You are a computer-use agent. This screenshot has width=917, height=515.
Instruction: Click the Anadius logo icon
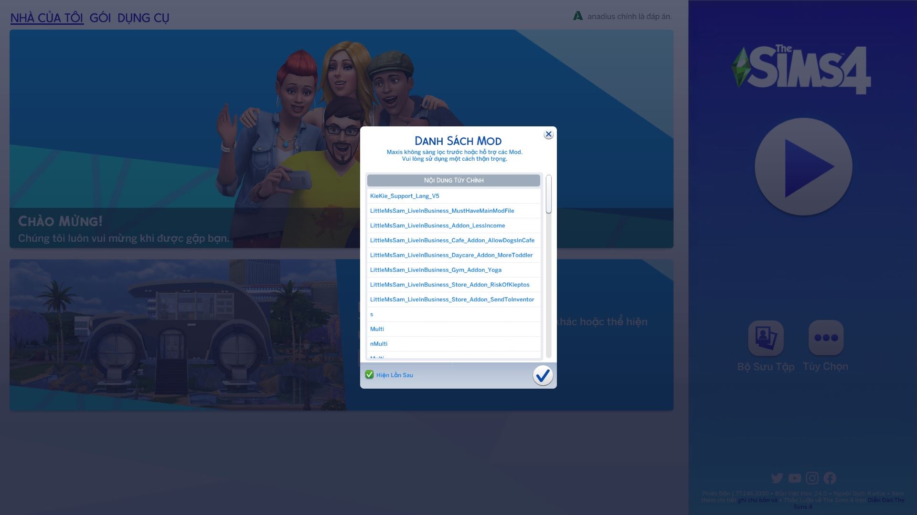(578, 16)
